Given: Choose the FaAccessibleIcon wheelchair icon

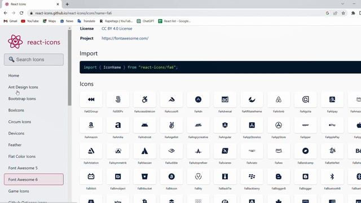Looking at the screenshot, I should 144,99.
